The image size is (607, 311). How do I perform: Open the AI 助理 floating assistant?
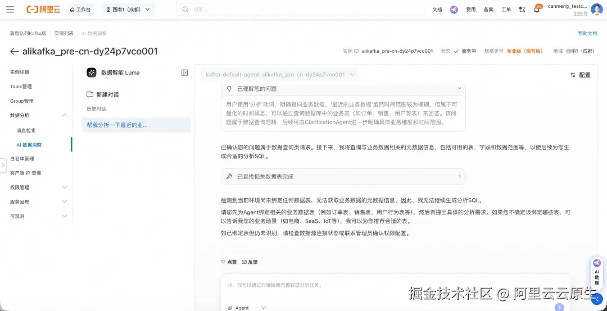click(x=597, y=273)
